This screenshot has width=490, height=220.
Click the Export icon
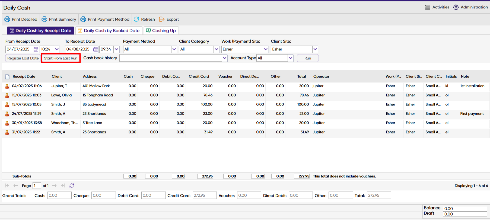click(x=162, y=19)
